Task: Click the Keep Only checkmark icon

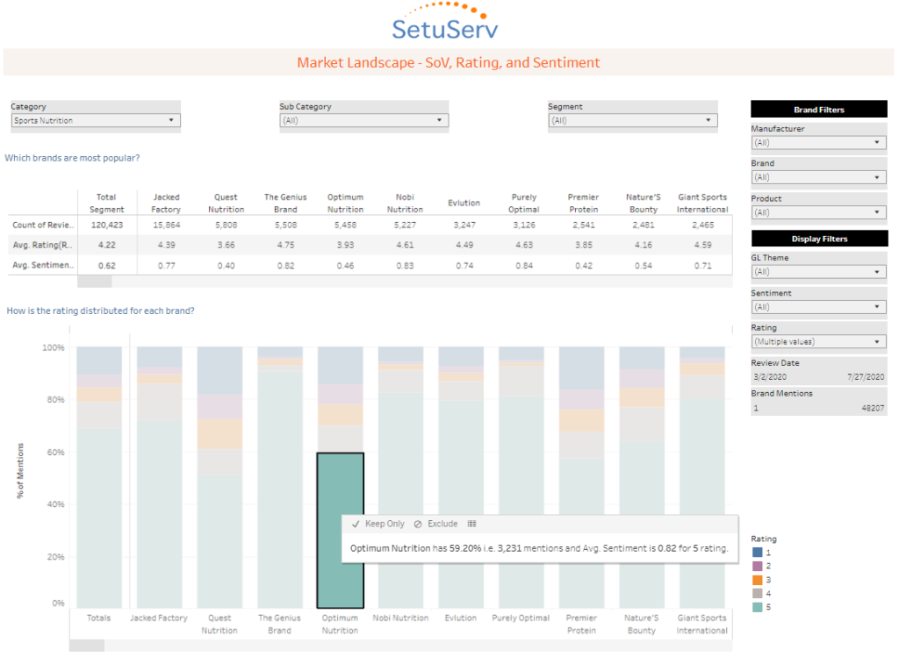Action: 355,524
